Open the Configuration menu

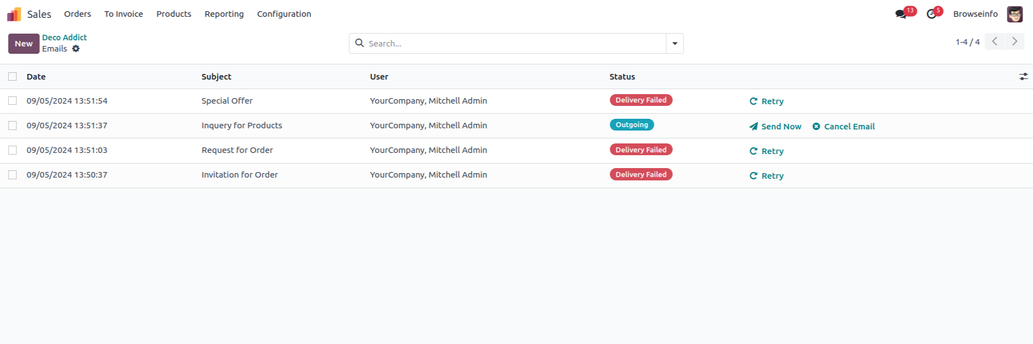pos(284,14)
